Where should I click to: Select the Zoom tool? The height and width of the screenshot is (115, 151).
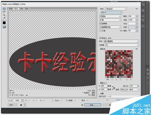4,15
